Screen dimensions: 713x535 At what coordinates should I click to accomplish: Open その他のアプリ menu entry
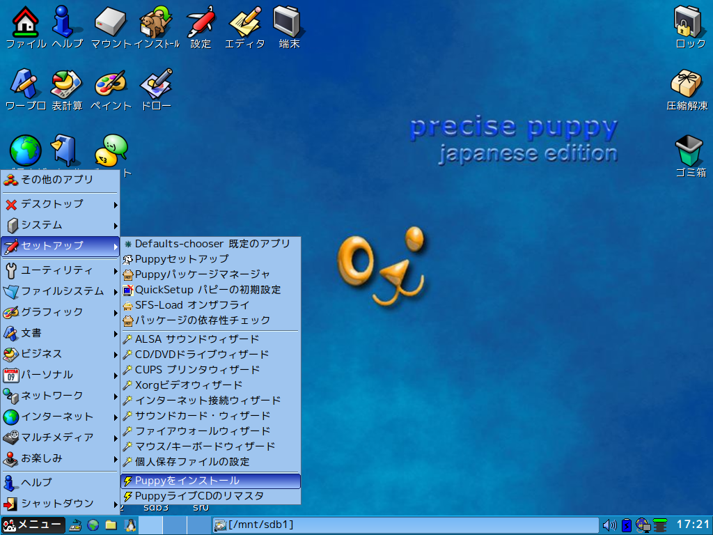[x=60, y=180]
